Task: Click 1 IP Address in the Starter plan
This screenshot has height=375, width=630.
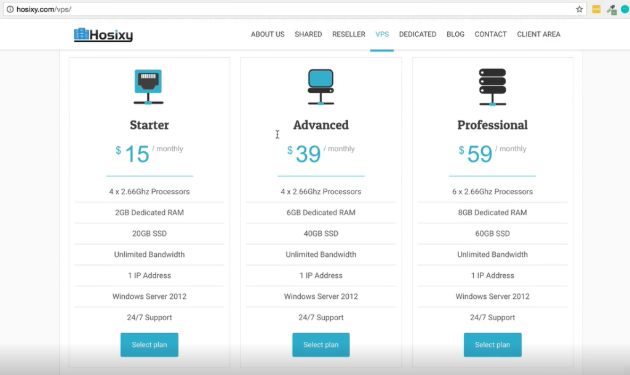Action: [x=150, y=276]
